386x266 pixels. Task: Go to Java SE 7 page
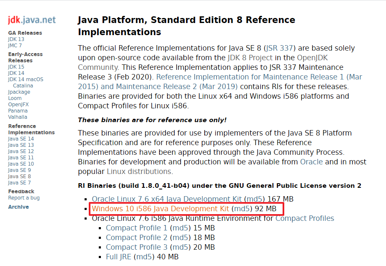(19, 183)
